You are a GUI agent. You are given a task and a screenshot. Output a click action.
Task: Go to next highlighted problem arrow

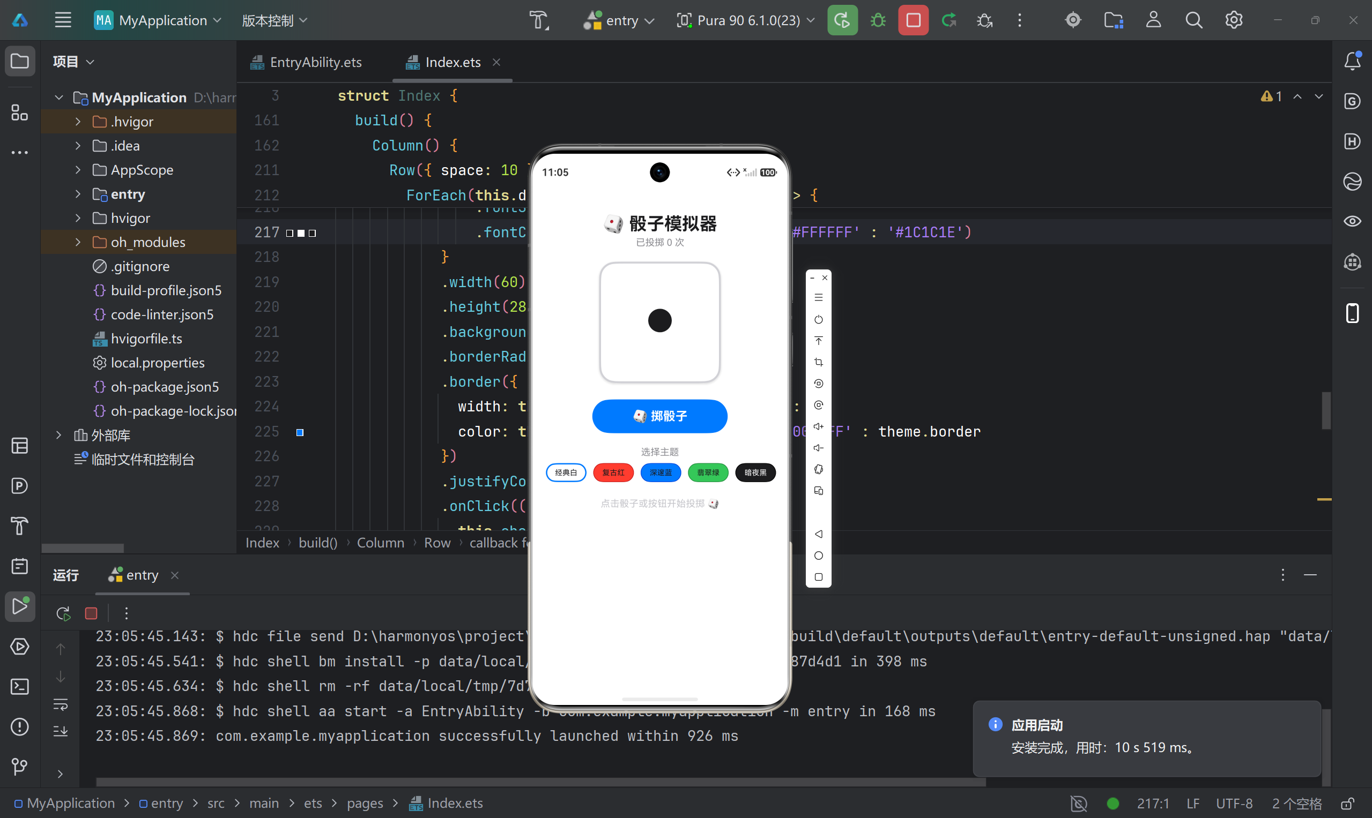1318,96
